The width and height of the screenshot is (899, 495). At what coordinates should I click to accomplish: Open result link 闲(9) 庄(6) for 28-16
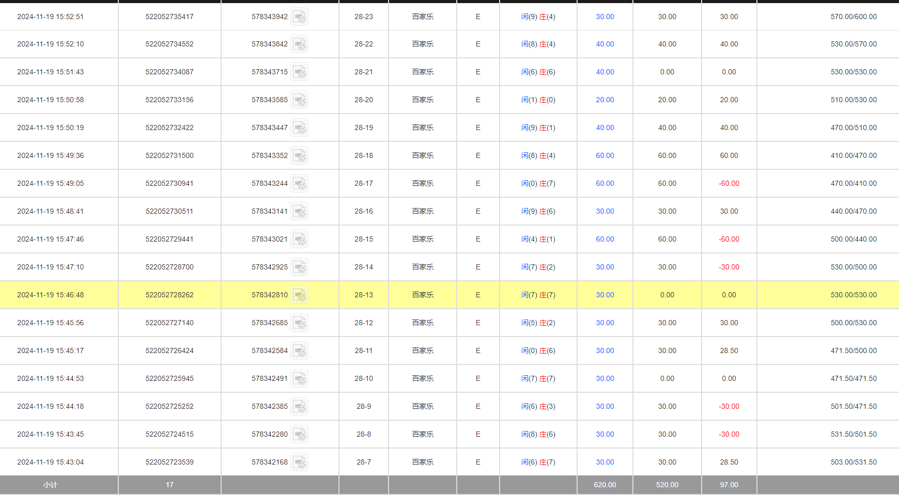coord(538,211)
